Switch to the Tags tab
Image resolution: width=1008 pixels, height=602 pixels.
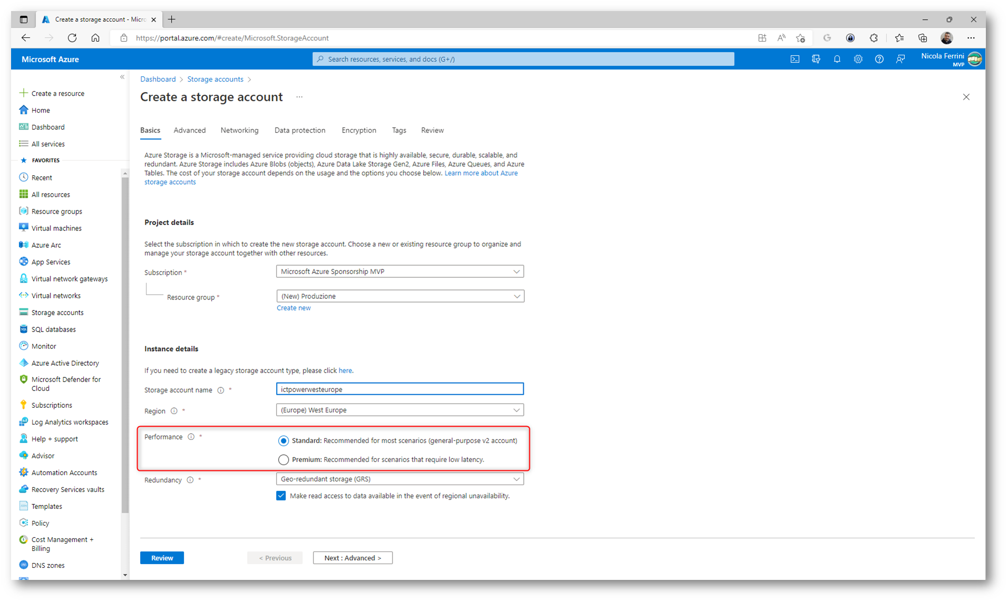399,131
